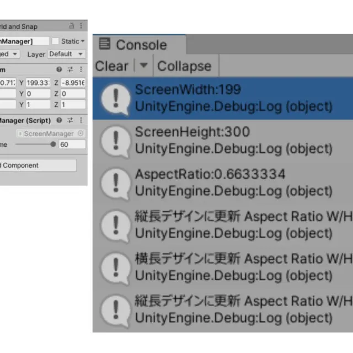Image resolution: width=353 pixels, height=353 pixels.
Task: Click the lock icon in the Inspector header
Action: coord(72,26)
